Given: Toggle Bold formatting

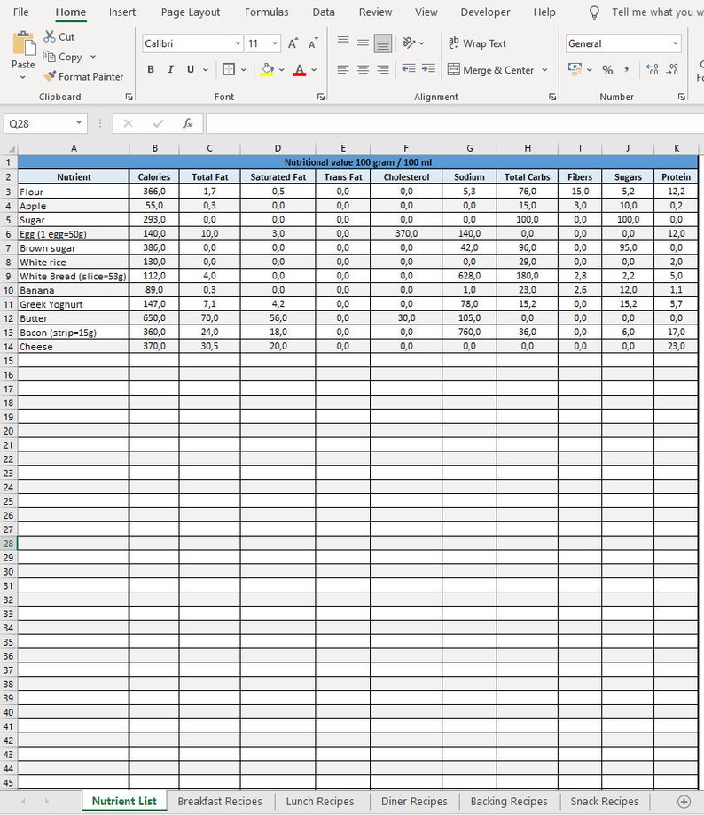Looking at the screenshot, I should point(151,69).
